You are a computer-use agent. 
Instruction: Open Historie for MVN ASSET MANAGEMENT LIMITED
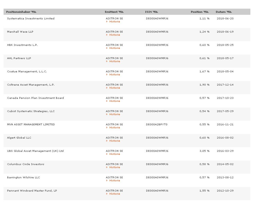tap(115, 128)
